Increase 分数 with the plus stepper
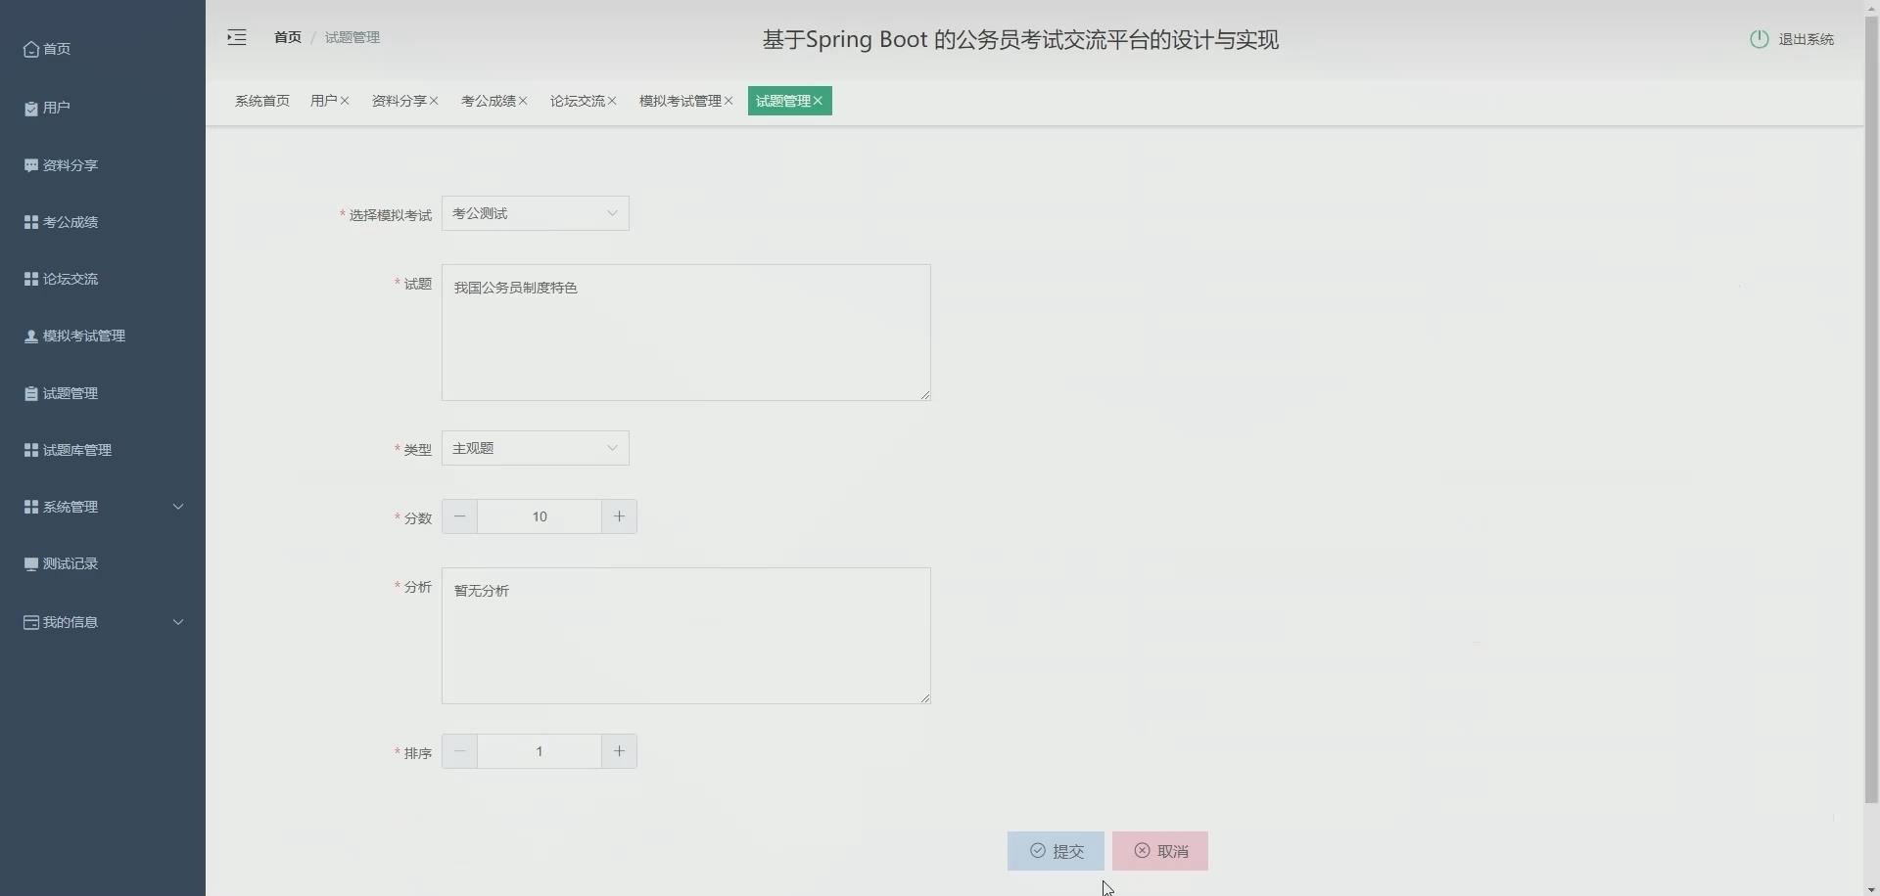Screen dimensions: 1880x896 tap(618, 516)
